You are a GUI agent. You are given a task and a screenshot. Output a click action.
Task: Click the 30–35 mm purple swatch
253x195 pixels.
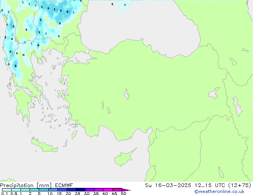[x=89, y=190]
